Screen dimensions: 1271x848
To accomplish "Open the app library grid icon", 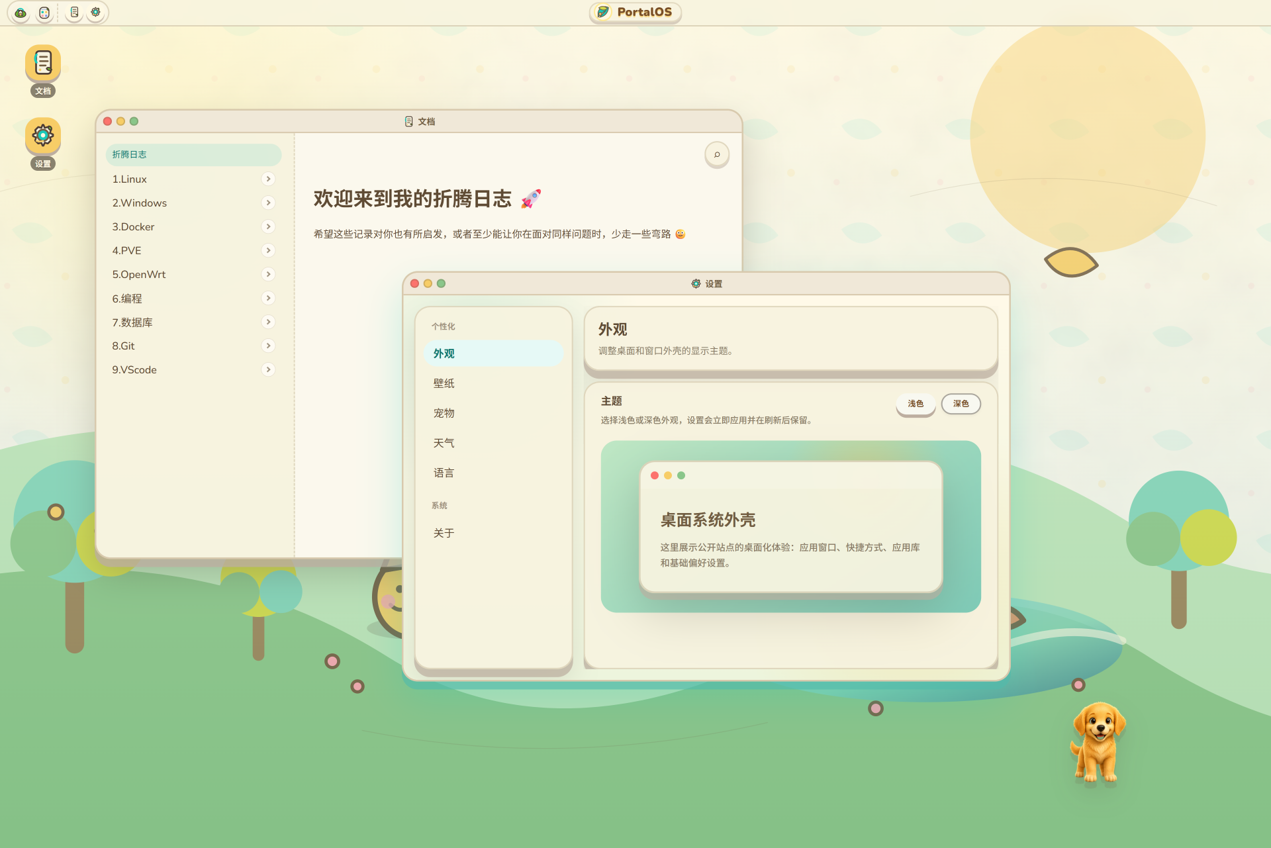I will coord(44,13).
